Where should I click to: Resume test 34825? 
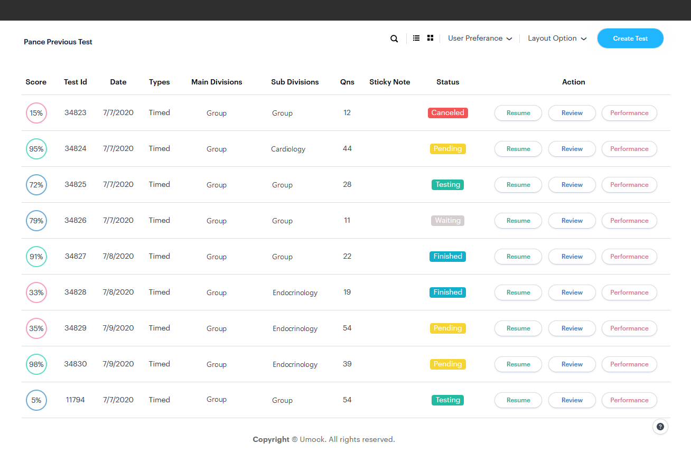(x=518, y=185)
